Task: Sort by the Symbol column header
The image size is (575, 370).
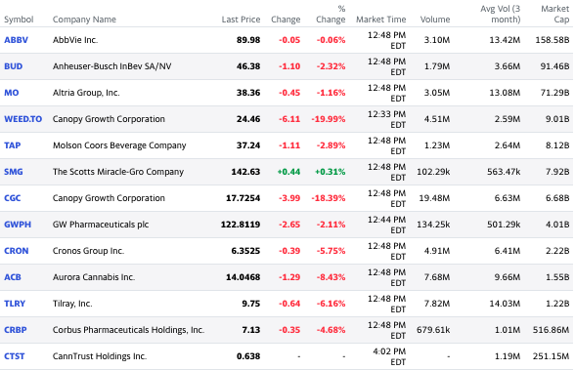Action: [x=19, y=20]
